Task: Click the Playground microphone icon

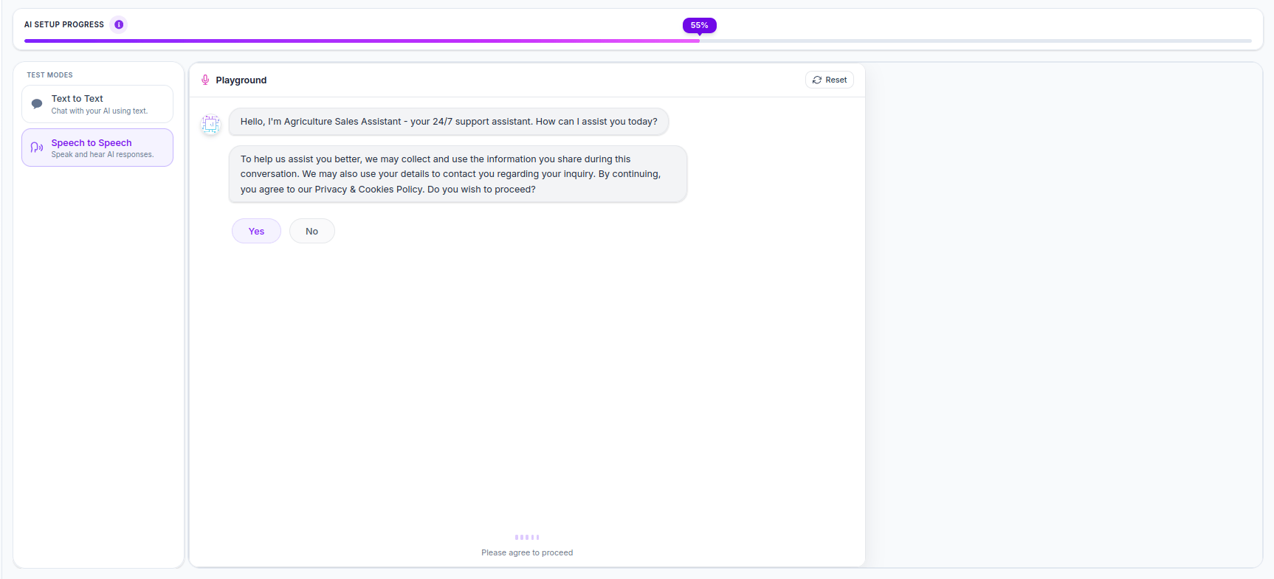Action: [205, 80]
